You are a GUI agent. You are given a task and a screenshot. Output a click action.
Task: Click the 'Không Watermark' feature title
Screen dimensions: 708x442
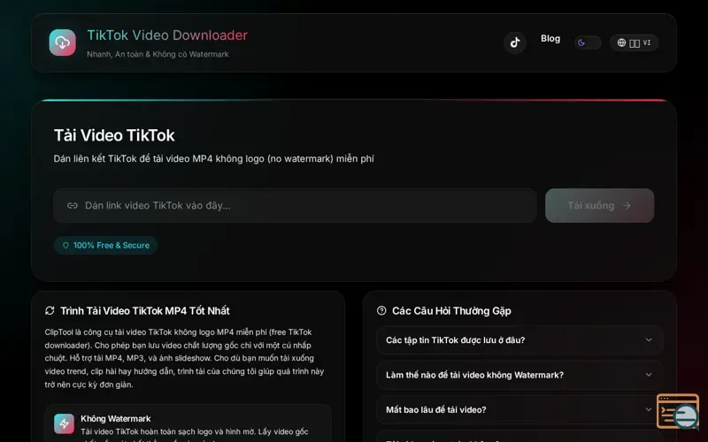tap(116, 418)
